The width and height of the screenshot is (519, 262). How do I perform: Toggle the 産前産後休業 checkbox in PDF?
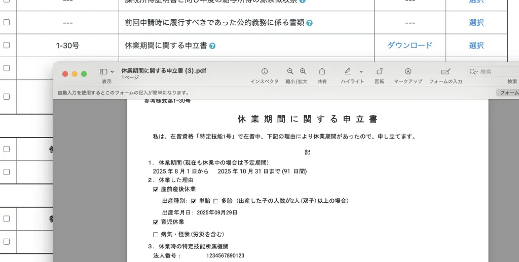[156, 190]
